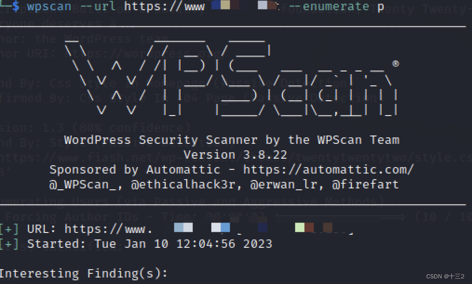This screenshot has width=472, height=284.
Task: Click the Interesting Finding(s) heading
Action: [x=83, y=273]
